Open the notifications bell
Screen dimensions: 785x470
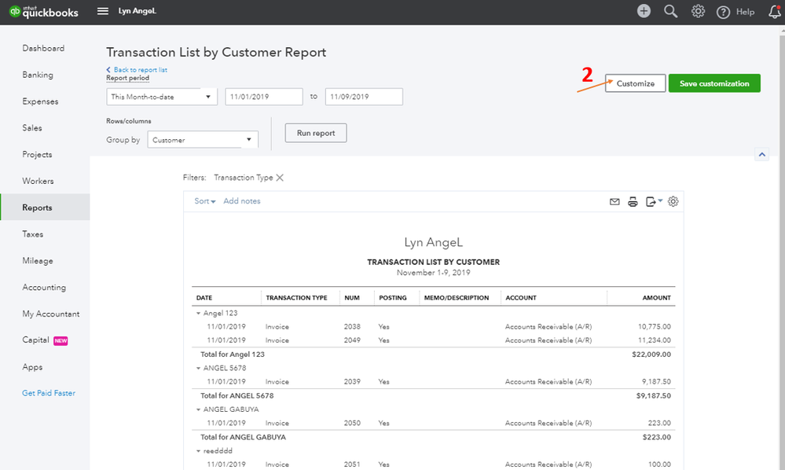[775, 12]
